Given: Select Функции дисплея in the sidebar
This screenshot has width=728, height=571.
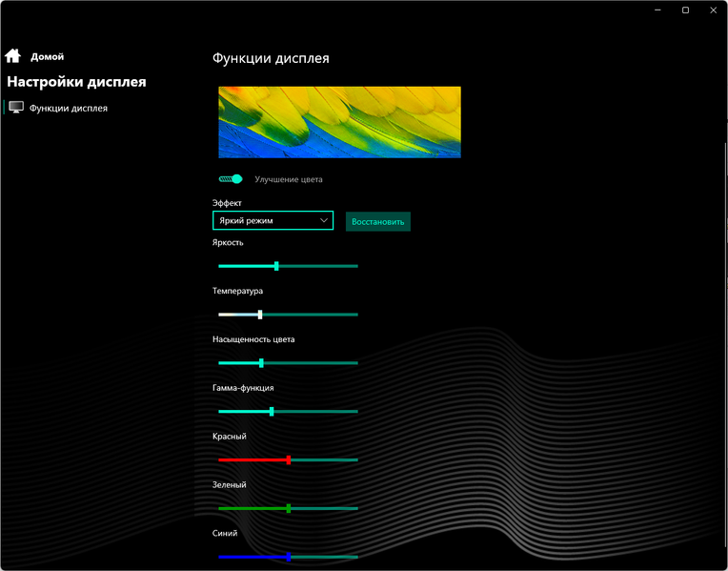Looking at the screenshot, I should 69,109.
